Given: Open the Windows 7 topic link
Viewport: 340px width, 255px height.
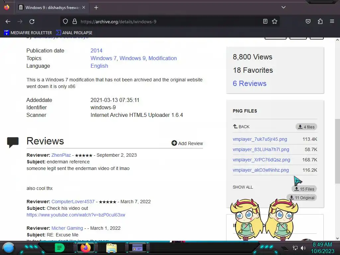Looking at the screenshot, I should [x=104, y=58].
